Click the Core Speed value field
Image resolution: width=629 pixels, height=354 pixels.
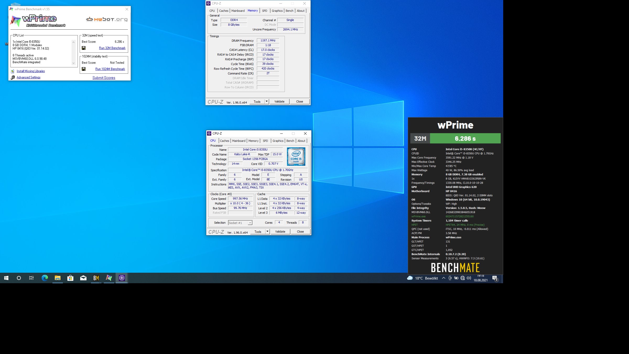pos(240,199)
